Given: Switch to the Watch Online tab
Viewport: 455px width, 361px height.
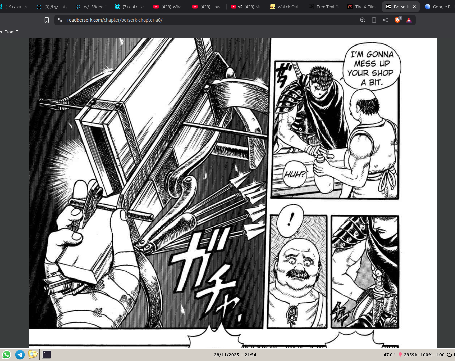Looking at the screenshot, I should 285,7.
